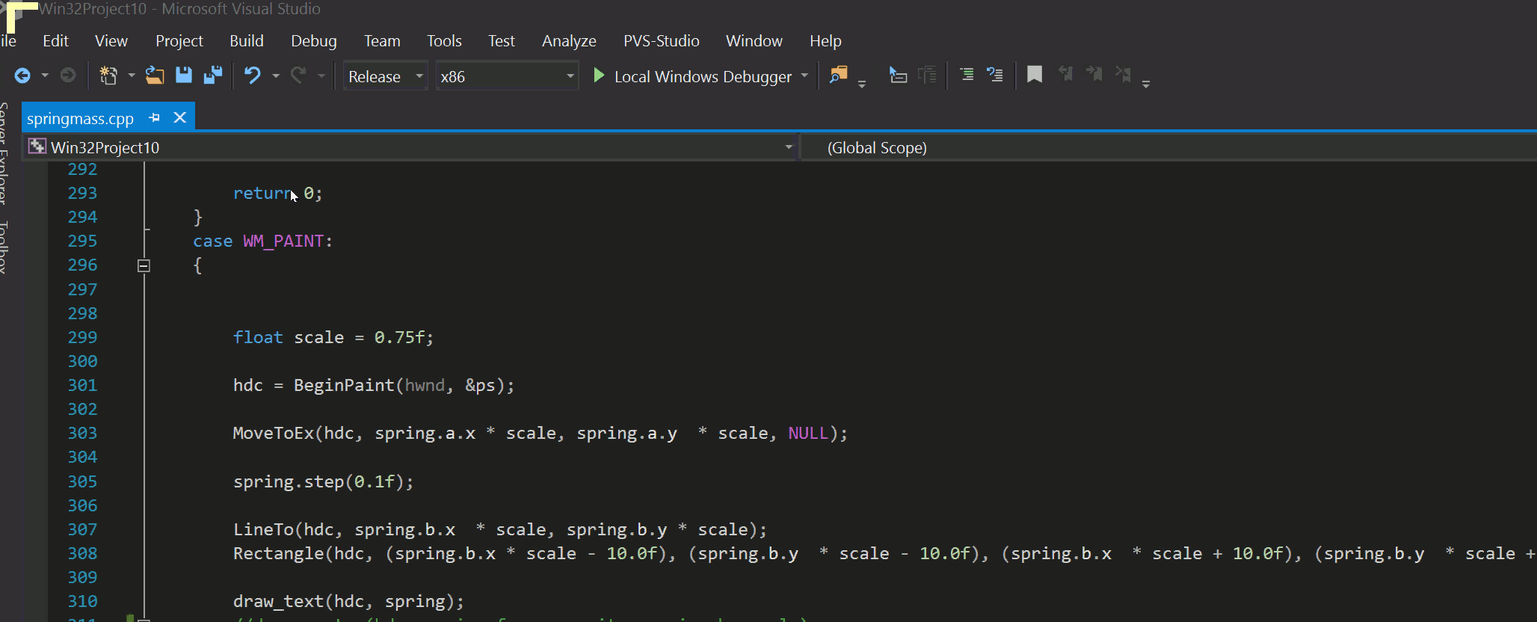
Task: Open the Toolbox side tab
Action: 3,247
